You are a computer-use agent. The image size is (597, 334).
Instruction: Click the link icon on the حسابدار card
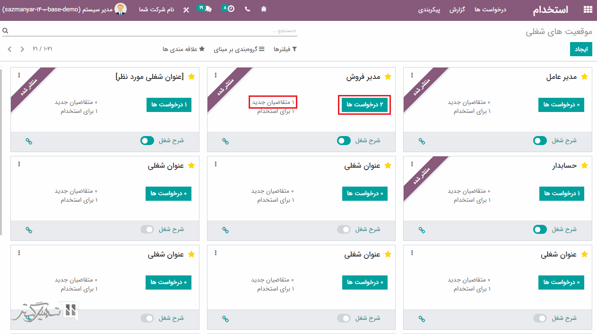(422, 230)
